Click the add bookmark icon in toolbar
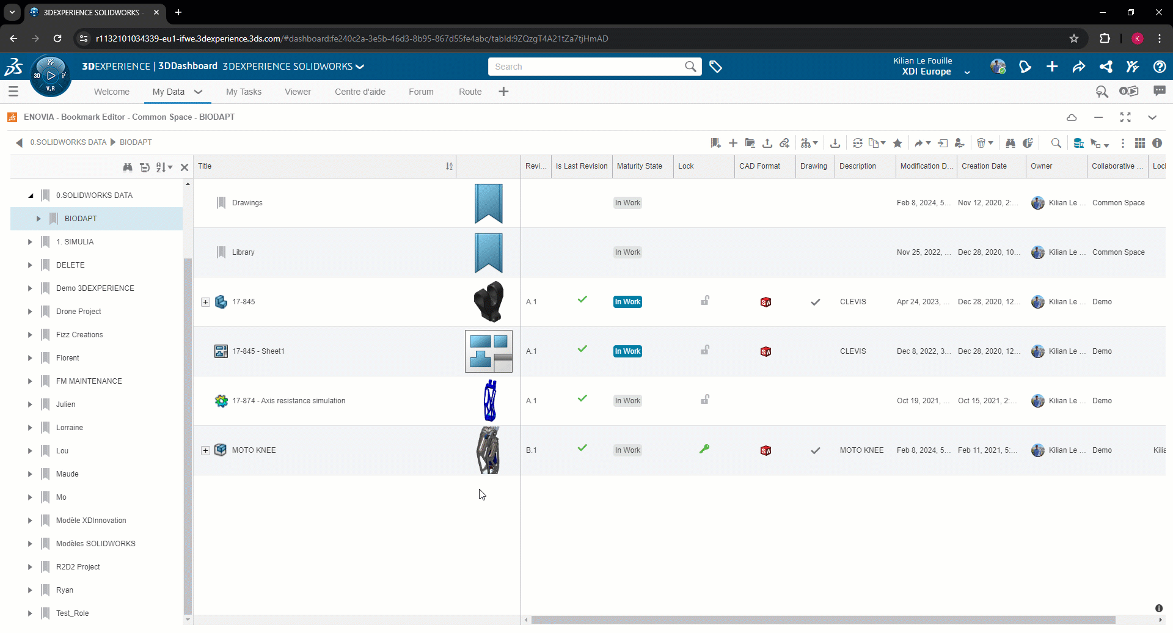The height and width of the screenshot is (633, 1173). click(715, 143)
